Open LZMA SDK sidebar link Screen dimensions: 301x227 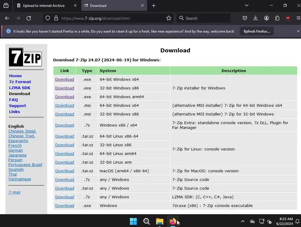tap(20, 88)
